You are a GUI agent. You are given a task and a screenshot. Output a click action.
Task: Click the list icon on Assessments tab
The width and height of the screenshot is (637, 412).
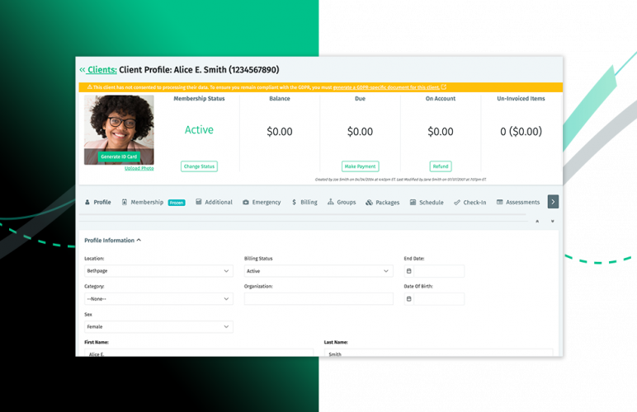pos(500,202)
